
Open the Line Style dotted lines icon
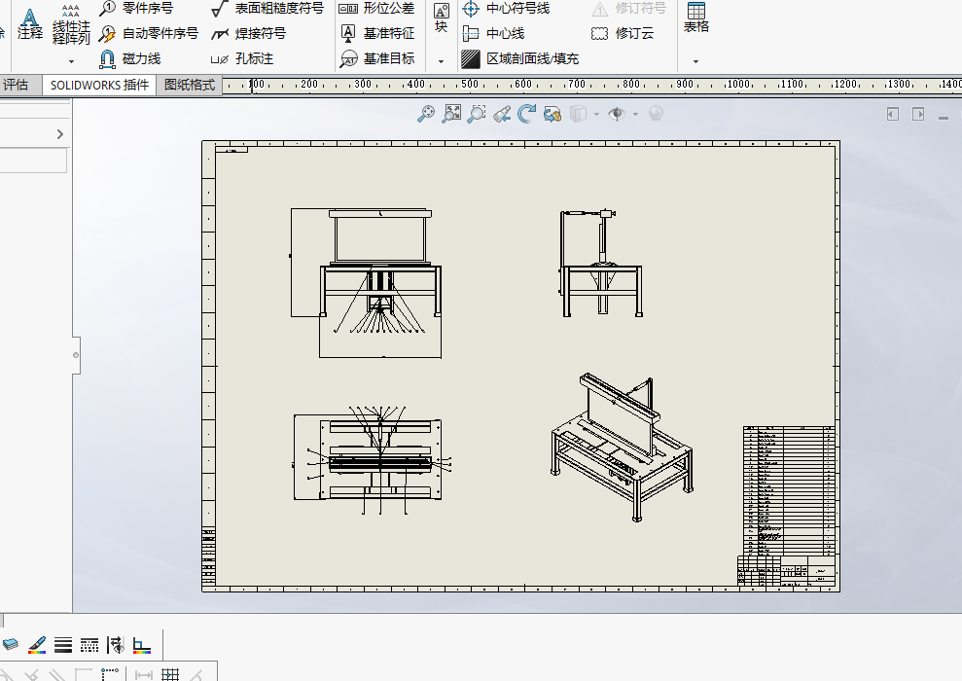point(89,644)
